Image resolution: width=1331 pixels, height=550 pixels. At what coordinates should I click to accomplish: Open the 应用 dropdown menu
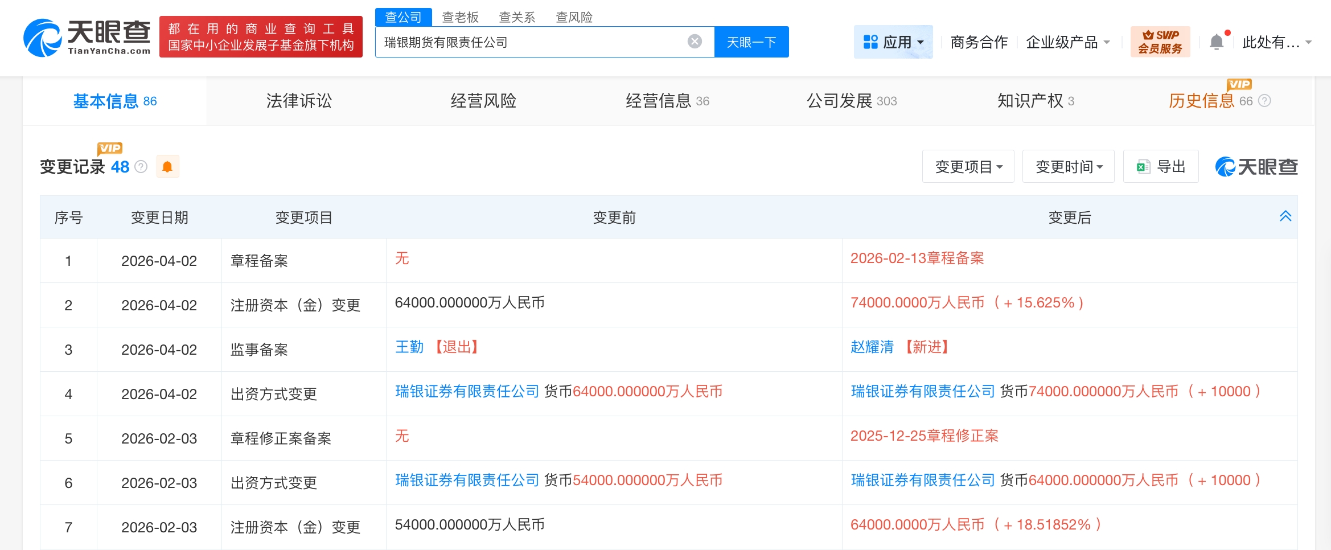[893, 41]
